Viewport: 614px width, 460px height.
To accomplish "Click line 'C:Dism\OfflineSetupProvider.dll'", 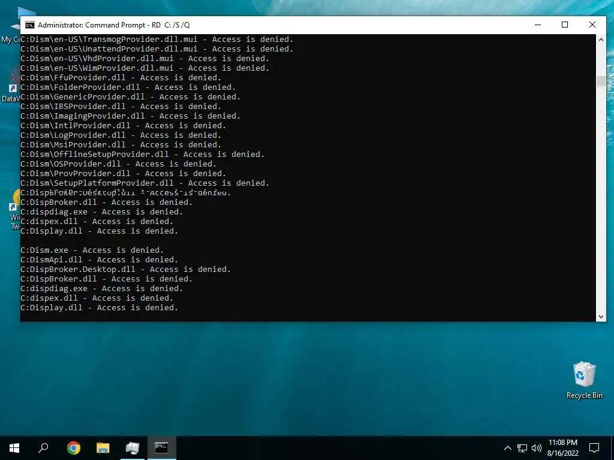I will tap(143, 154).
